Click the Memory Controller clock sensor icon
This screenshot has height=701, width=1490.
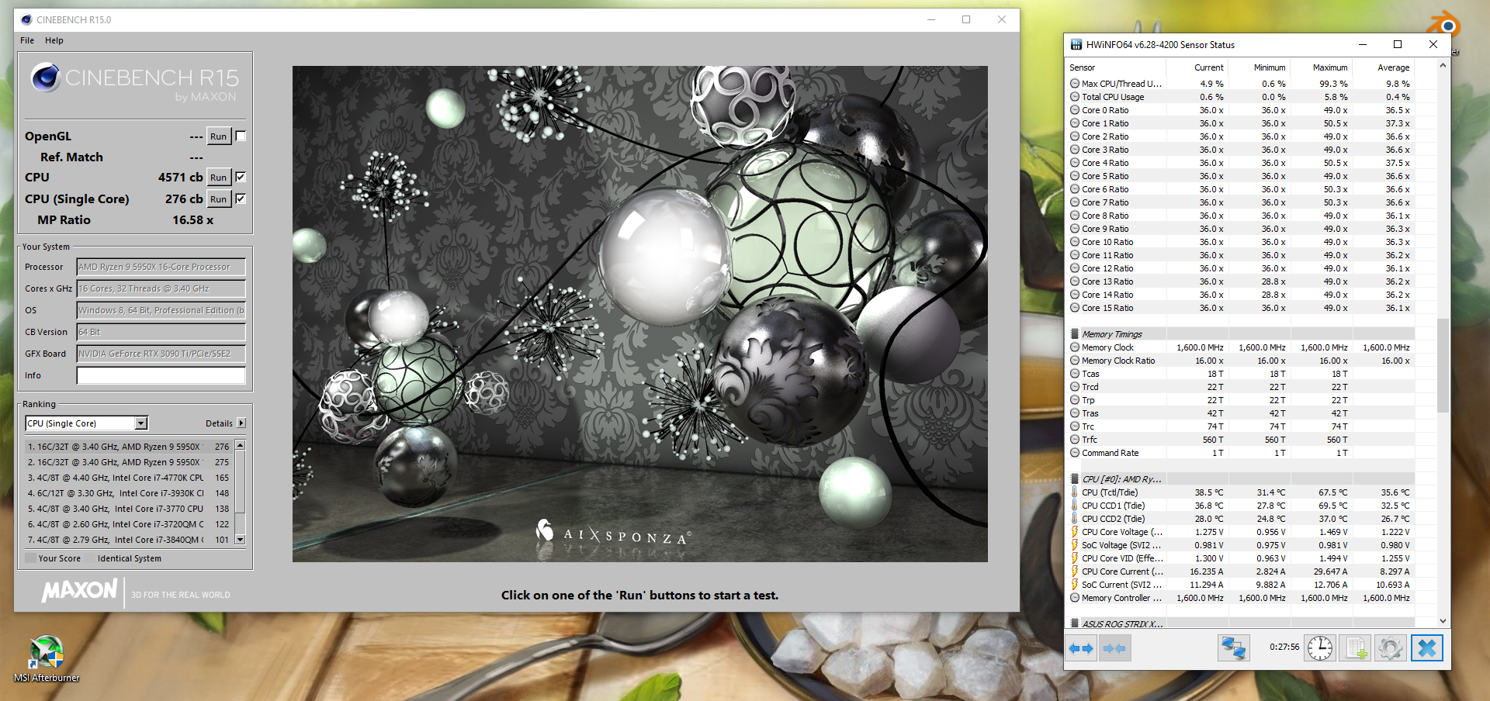click(1075, 598)
